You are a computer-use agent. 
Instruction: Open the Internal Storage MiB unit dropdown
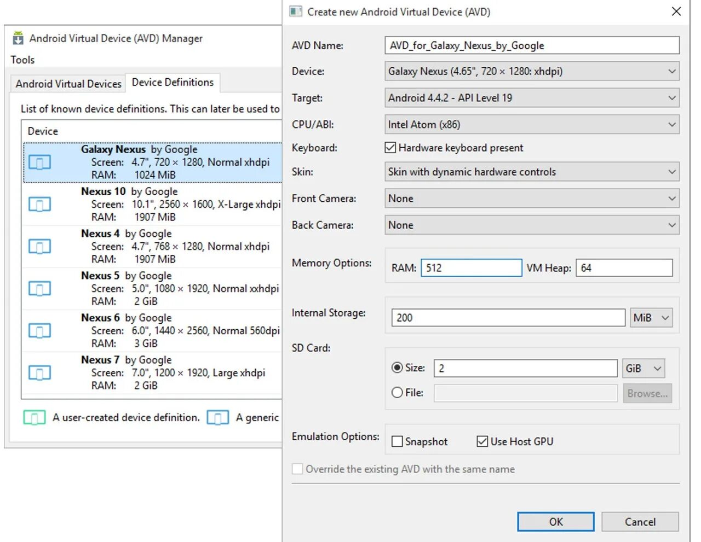tap(651, 318)
